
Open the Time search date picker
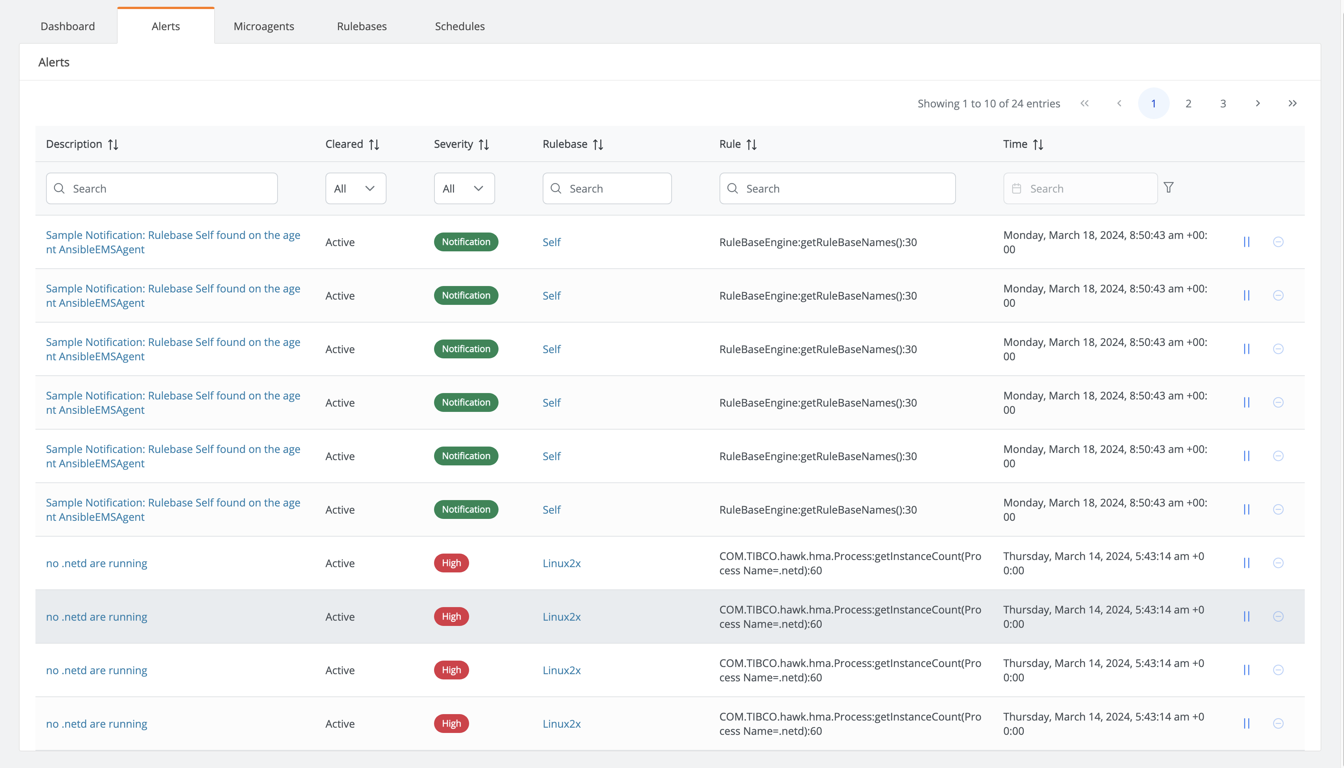[1080, 188]
